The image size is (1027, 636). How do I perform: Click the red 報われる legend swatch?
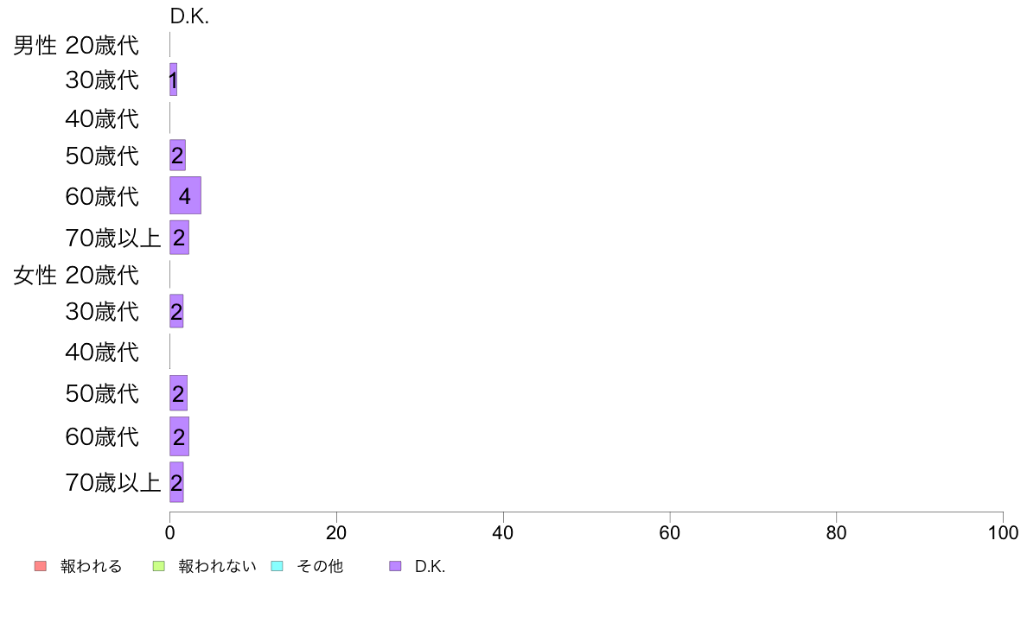point(41,566)
